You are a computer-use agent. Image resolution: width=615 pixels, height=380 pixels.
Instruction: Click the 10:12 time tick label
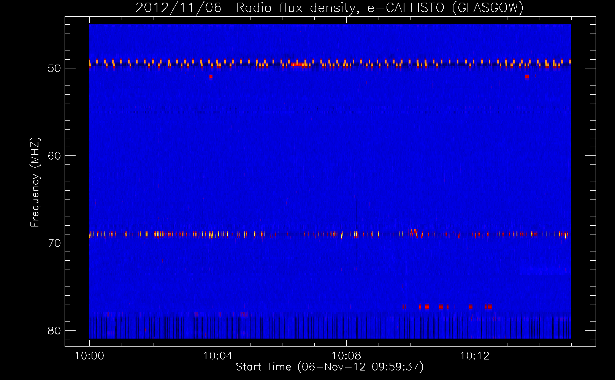point(475,356)
